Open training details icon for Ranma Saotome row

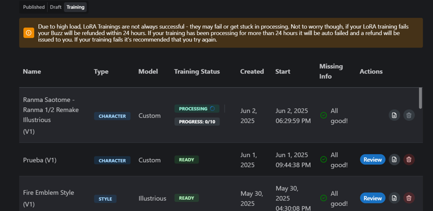[x=395, y=115]
